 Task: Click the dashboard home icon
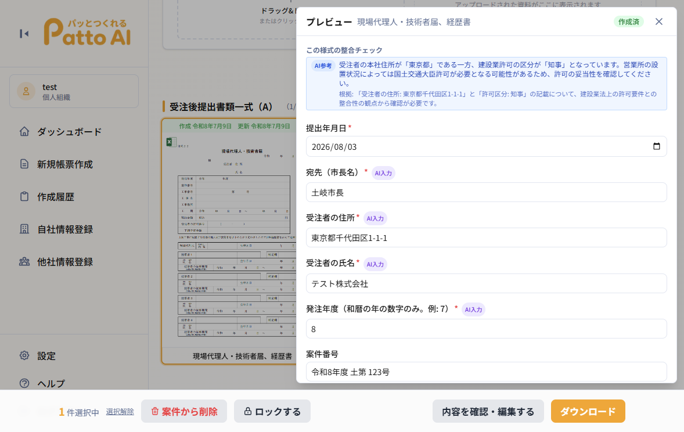[x=24, y=131]
